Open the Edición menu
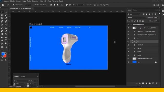Viewport: 164px width, 92px height. click(x=12, y=1)
